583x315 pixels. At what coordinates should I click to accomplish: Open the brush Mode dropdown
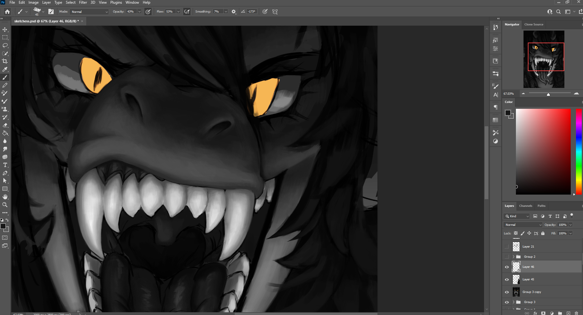(x=89, y=12)
